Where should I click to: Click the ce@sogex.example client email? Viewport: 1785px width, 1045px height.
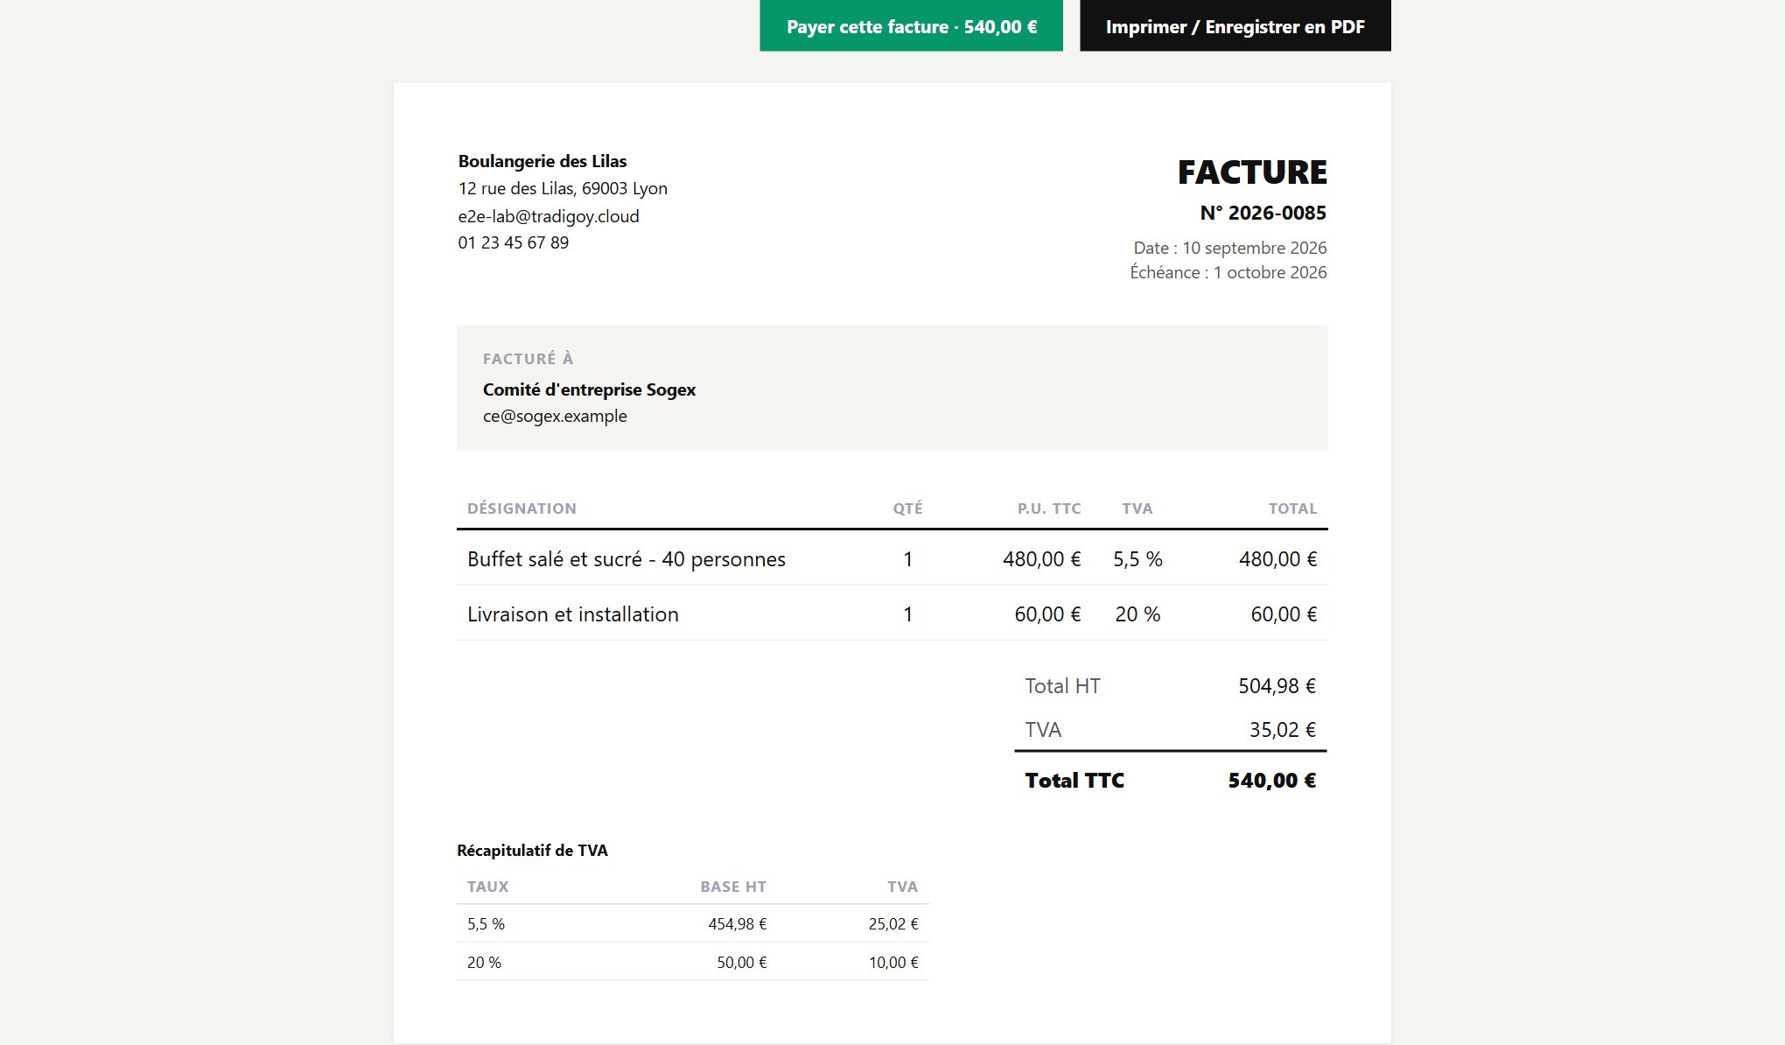[555, 416]
